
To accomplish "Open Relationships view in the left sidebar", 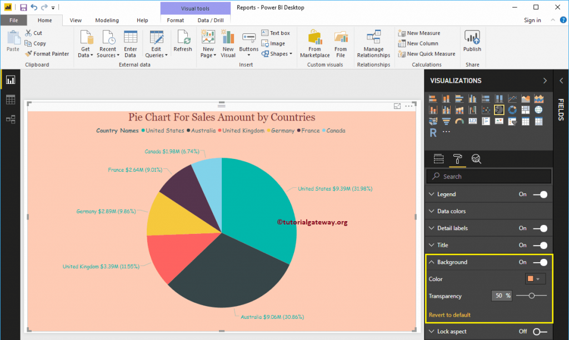I will [x=11, y=119].
